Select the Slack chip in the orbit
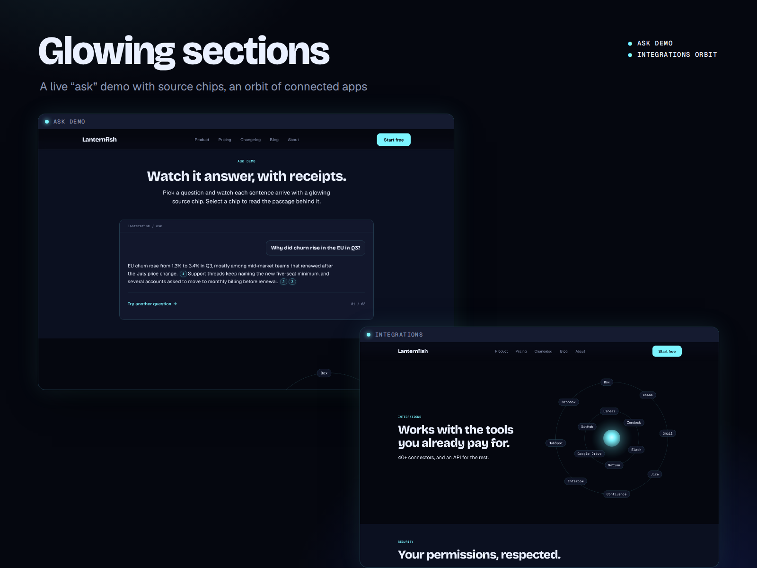Image resolution: width=757 pixels, height=568 pixels. click(x=636, y=450)
